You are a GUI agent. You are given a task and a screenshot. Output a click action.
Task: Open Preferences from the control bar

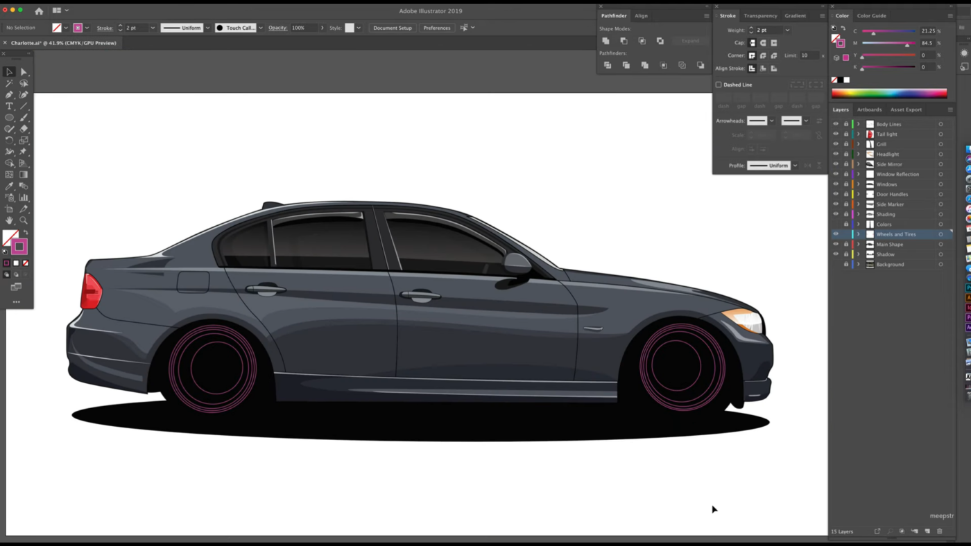437,28
